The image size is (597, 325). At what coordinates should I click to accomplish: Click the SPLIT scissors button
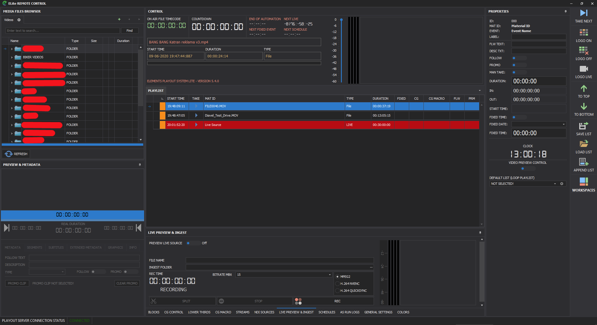tap(183, 301)
